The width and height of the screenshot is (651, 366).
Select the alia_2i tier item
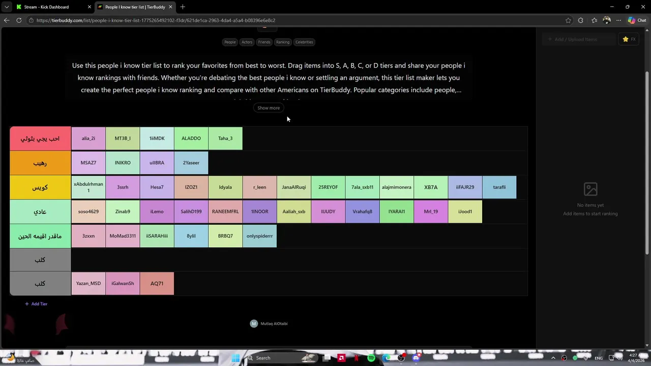88,138
